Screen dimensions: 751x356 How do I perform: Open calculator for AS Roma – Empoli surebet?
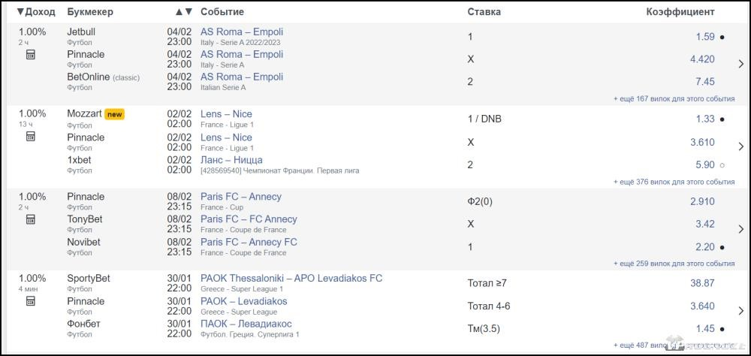click(31, 55)
